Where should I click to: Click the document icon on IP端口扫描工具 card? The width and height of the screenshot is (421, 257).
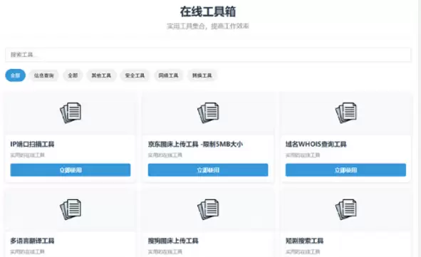coord(71,112)
